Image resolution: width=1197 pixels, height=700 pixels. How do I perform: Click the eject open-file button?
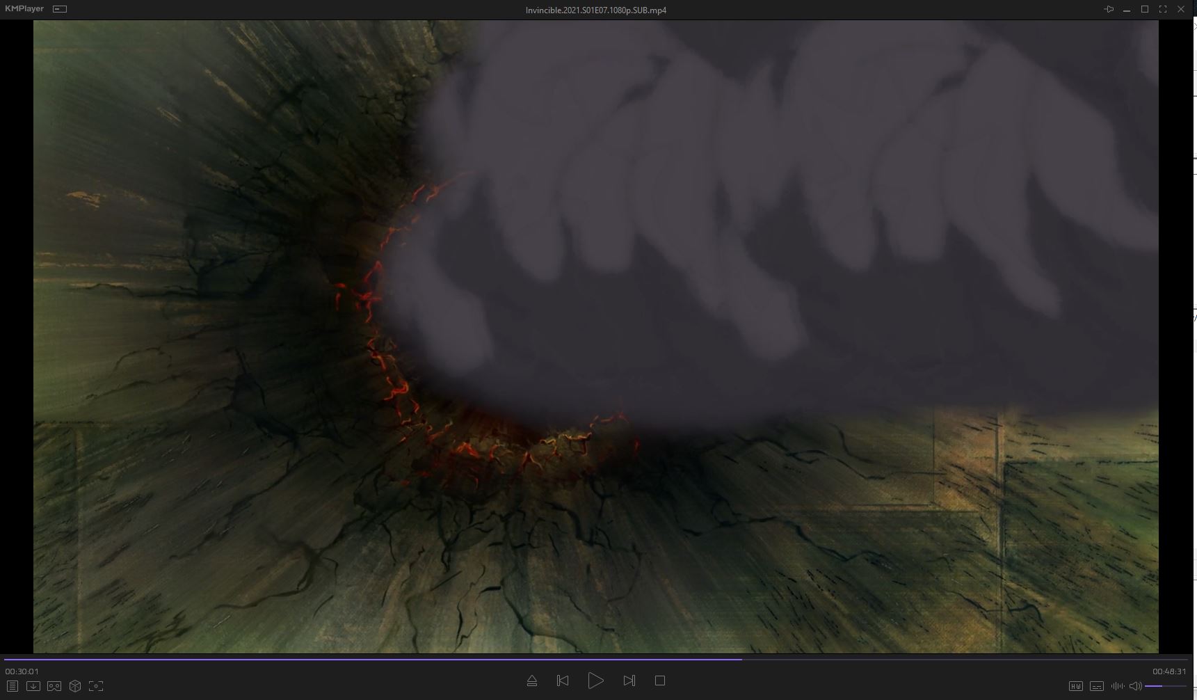click(x=532, y=681)
